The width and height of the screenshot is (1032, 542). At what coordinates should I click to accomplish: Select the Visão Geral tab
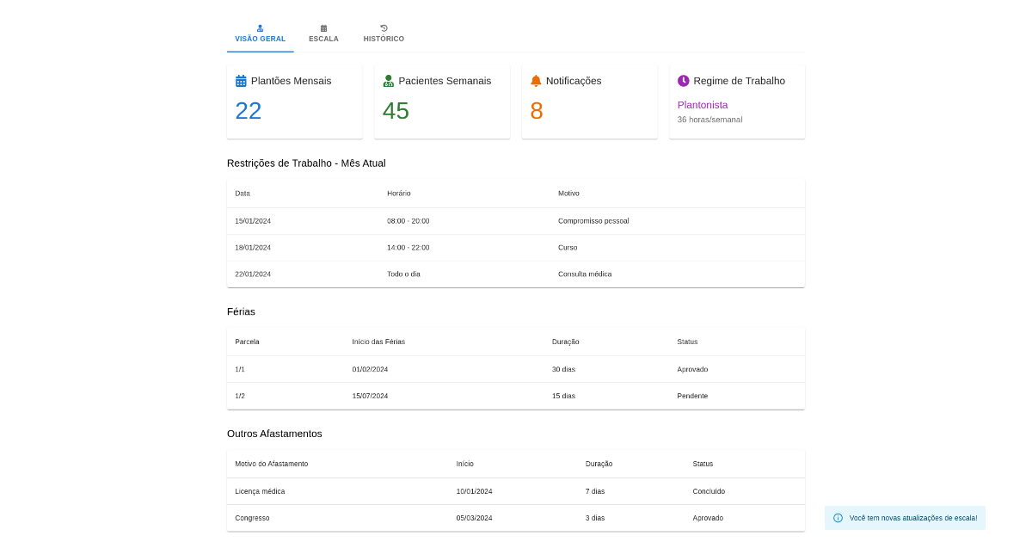tap(261, 34)
